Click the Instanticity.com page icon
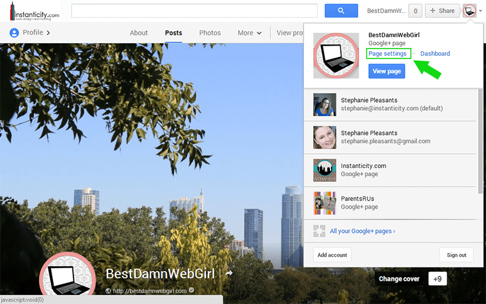 (324, 170)
